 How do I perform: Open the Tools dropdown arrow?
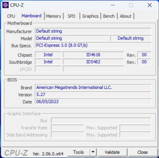[93, 152]
